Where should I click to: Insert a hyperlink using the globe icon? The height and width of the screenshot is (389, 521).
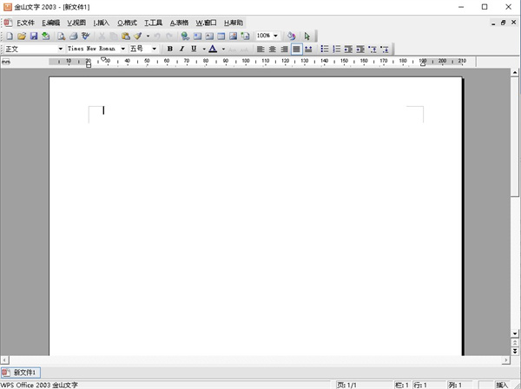(185, 36)
